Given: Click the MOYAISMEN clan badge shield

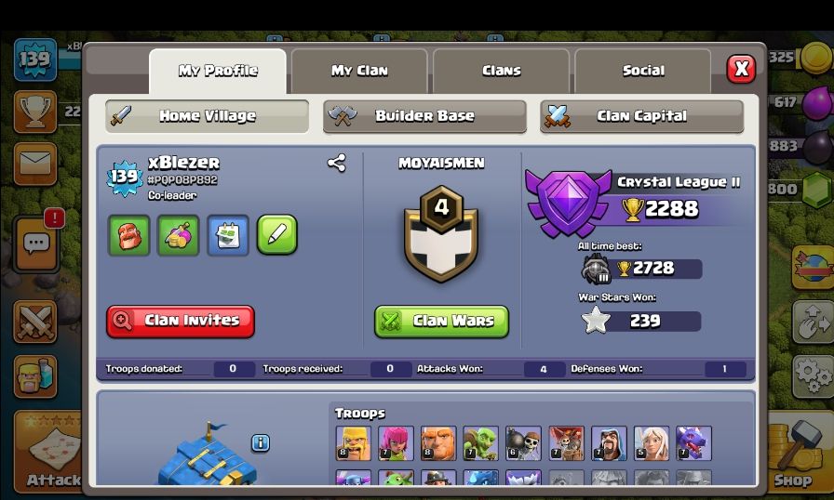Looking at the screenshot, I should (441, 233).
